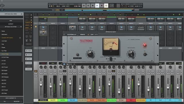
Task: Select Pad in the parameter list
Action: (3, 44)
